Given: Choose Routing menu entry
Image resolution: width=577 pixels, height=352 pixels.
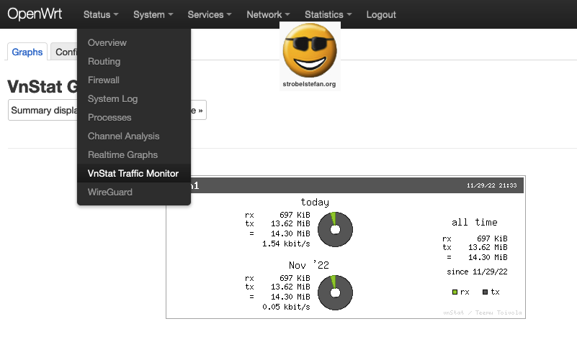Looking at the screenshot, I should [x=134, y=62].
